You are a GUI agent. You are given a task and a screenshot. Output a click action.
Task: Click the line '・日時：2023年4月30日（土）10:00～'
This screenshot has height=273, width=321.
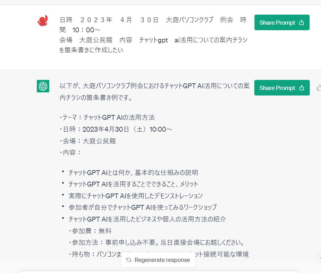(x=116, y=129)
